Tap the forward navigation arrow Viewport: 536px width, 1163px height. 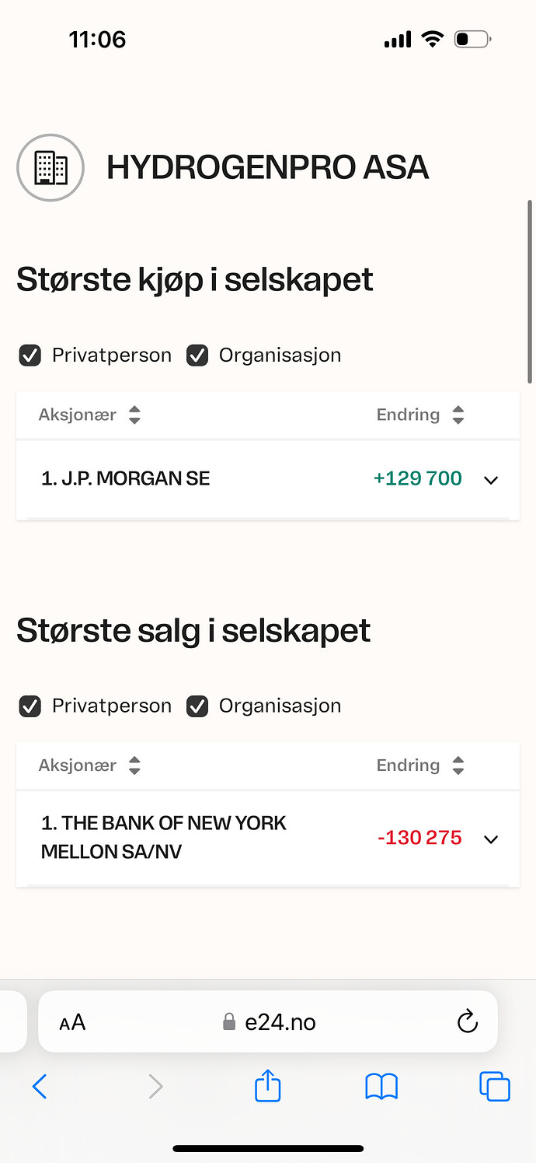[155, 1086]
